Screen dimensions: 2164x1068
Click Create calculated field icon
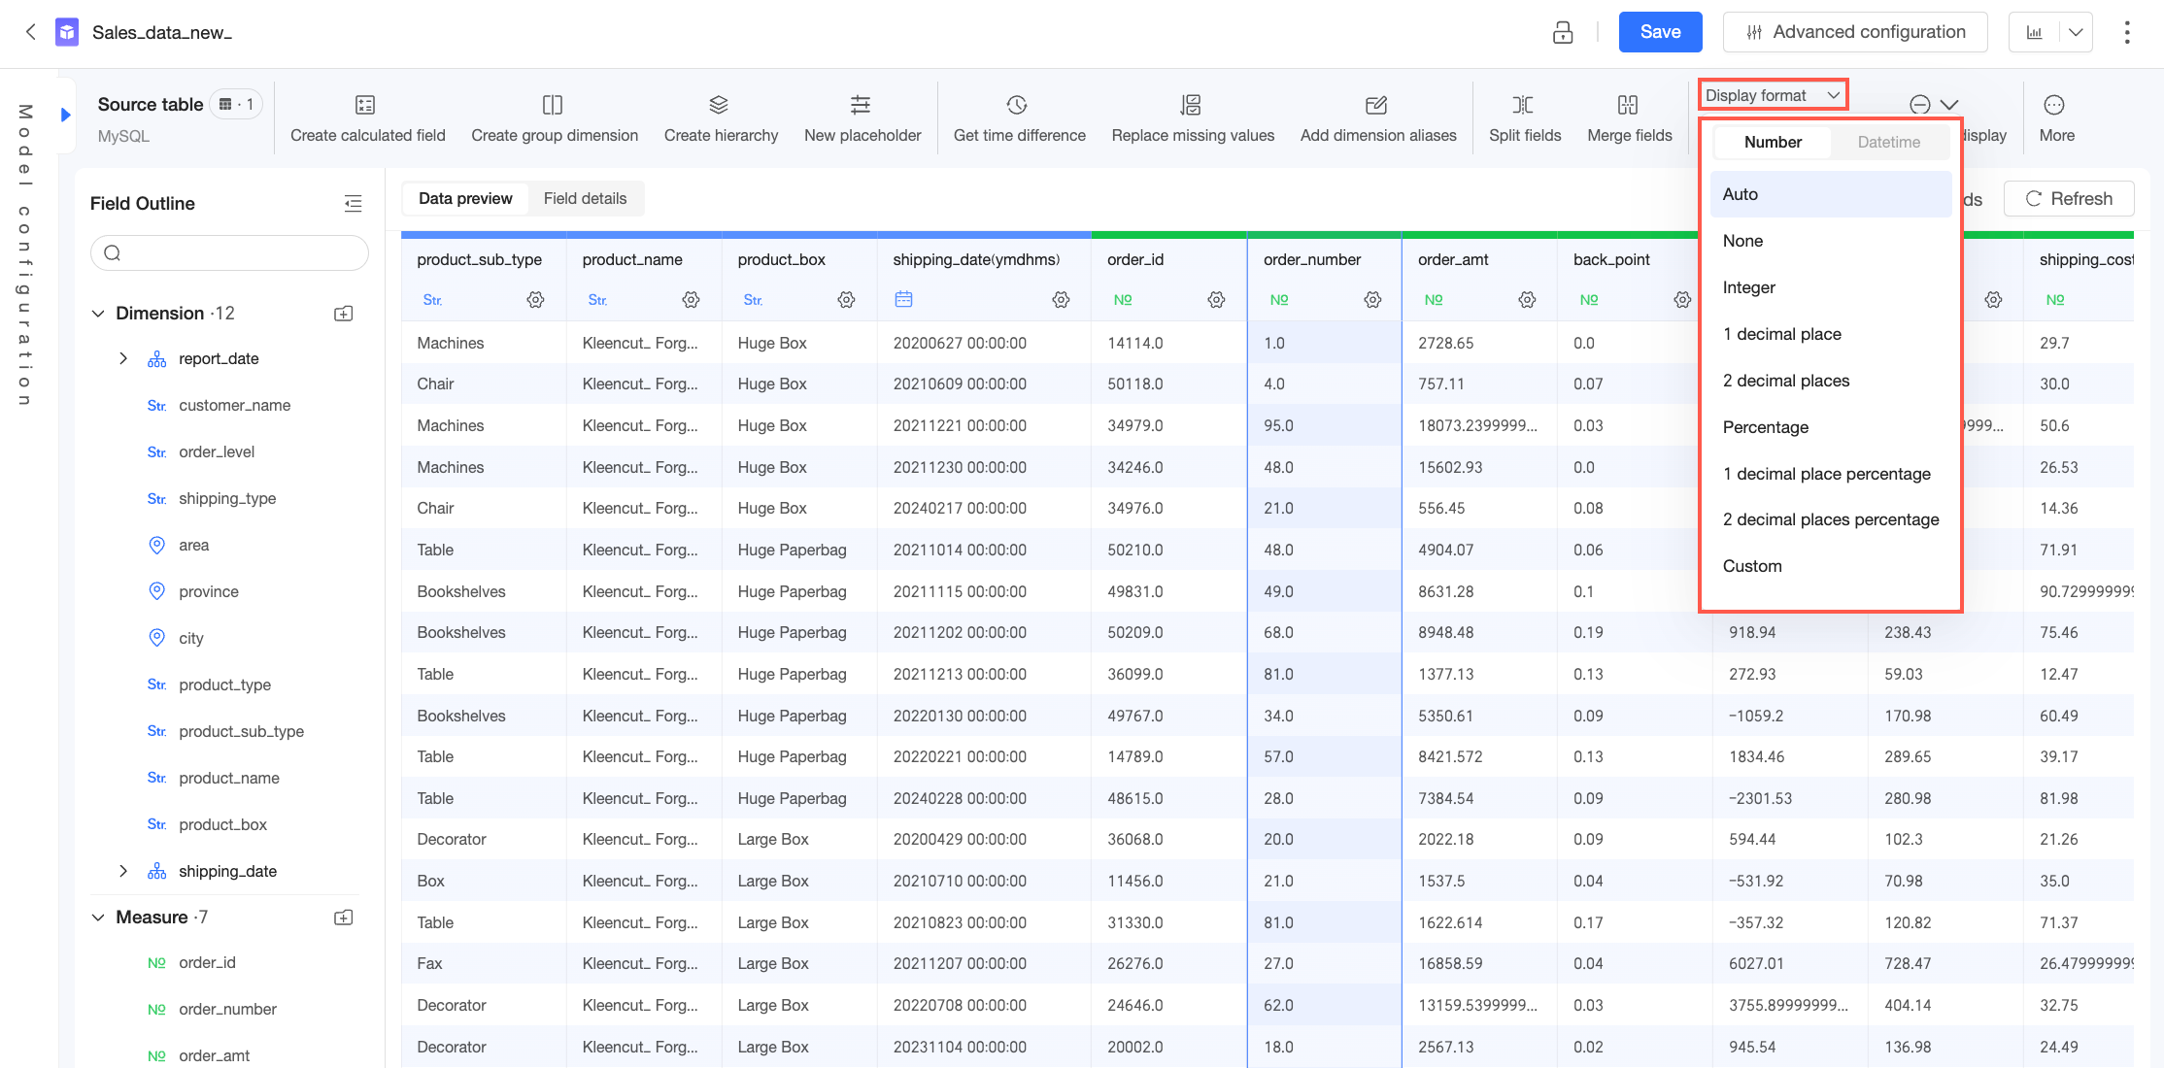tap(365, 105)
